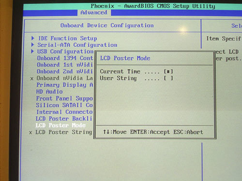
Task: Choose the Current Time option box
Action: click(168, 71)
